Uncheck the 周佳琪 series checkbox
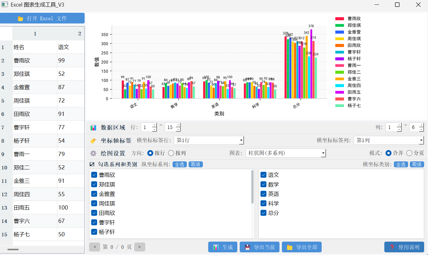428x255 pixels. 94,204
